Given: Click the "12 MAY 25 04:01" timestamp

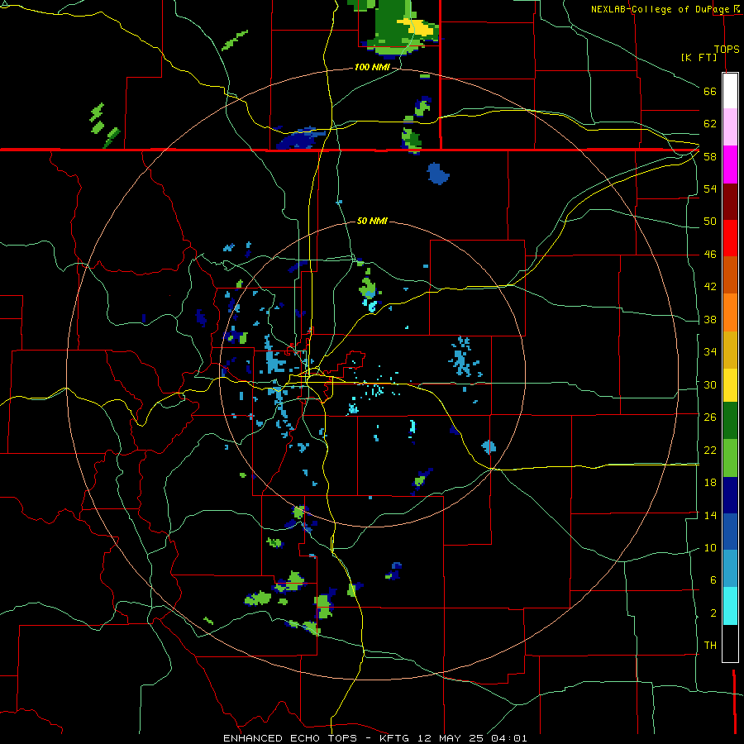Looking at the screenshot, I should 472,738.
